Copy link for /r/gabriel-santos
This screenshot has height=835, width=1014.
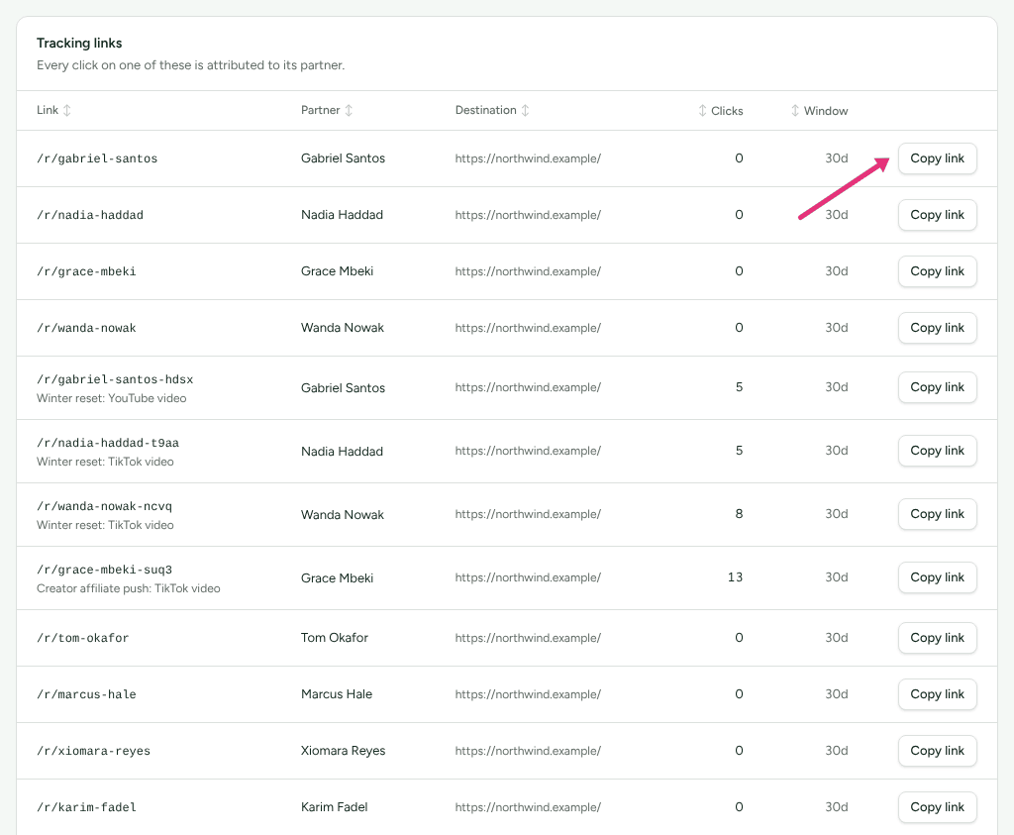(x=937, y=158)
